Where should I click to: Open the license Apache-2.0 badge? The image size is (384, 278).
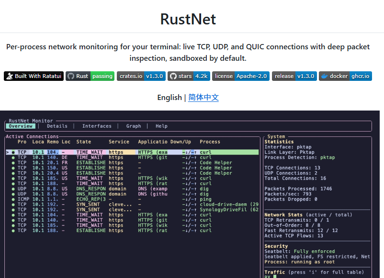point(241,76)
